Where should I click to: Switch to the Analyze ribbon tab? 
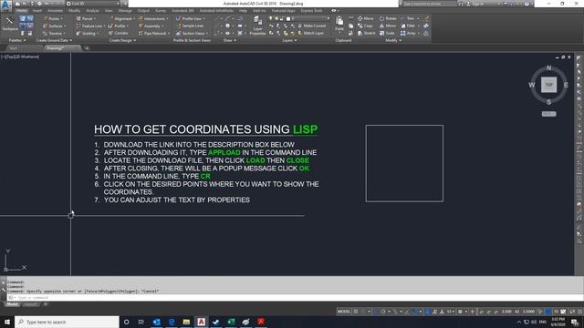pyautogui.click(x=92, y=10)
